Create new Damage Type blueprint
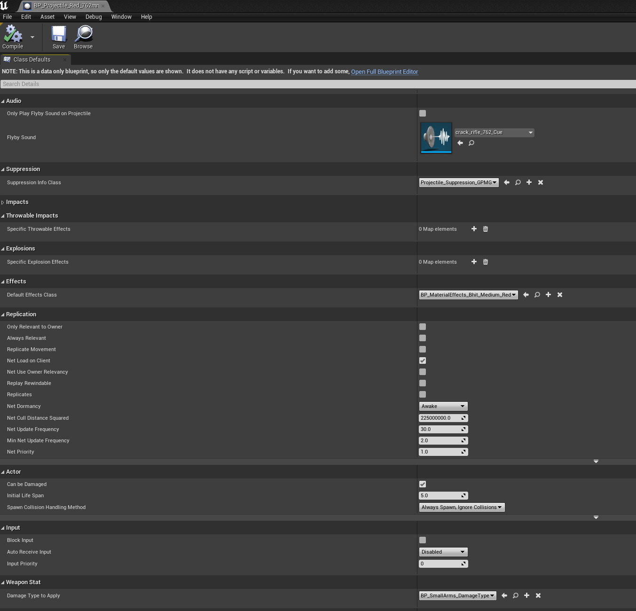The height and width of the screenshot is (611, 636). [x=527, y=595]
